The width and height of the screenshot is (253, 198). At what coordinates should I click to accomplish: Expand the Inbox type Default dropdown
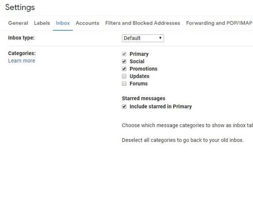[x=143, y=38]
